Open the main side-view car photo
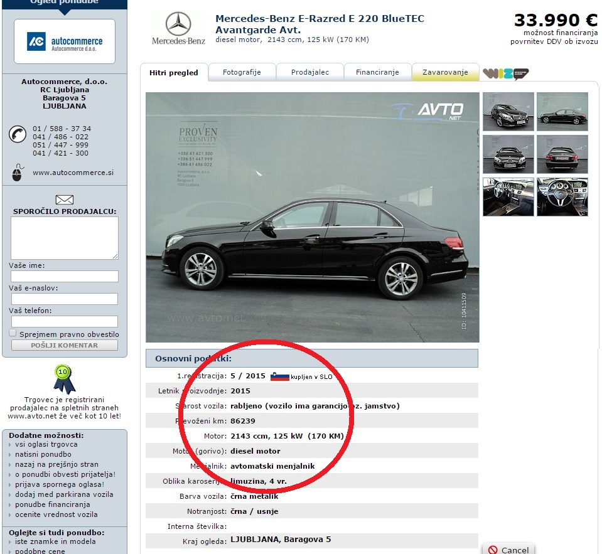 pyautogui.click(x=313, y=217)
